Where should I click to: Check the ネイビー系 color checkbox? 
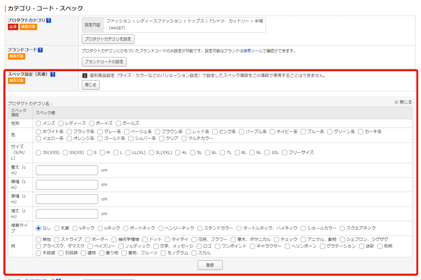272,132
